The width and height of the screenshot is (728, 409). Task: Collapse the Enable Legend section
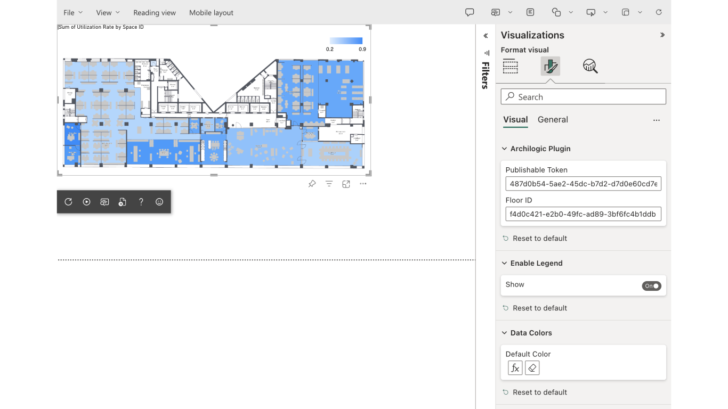[x=505, y=263]
